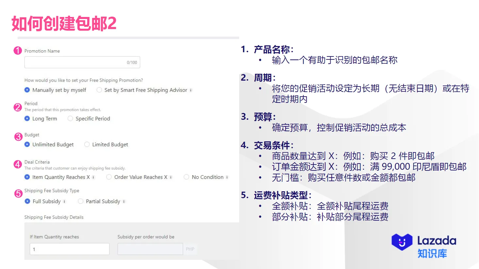Screen dimensions: 479x269
Task: Click inside the Promotion Name field
Action: [82, 62]
